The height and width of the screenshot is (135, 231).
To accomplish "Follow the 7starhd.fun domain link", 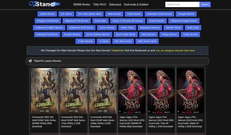I will point(117,51).
